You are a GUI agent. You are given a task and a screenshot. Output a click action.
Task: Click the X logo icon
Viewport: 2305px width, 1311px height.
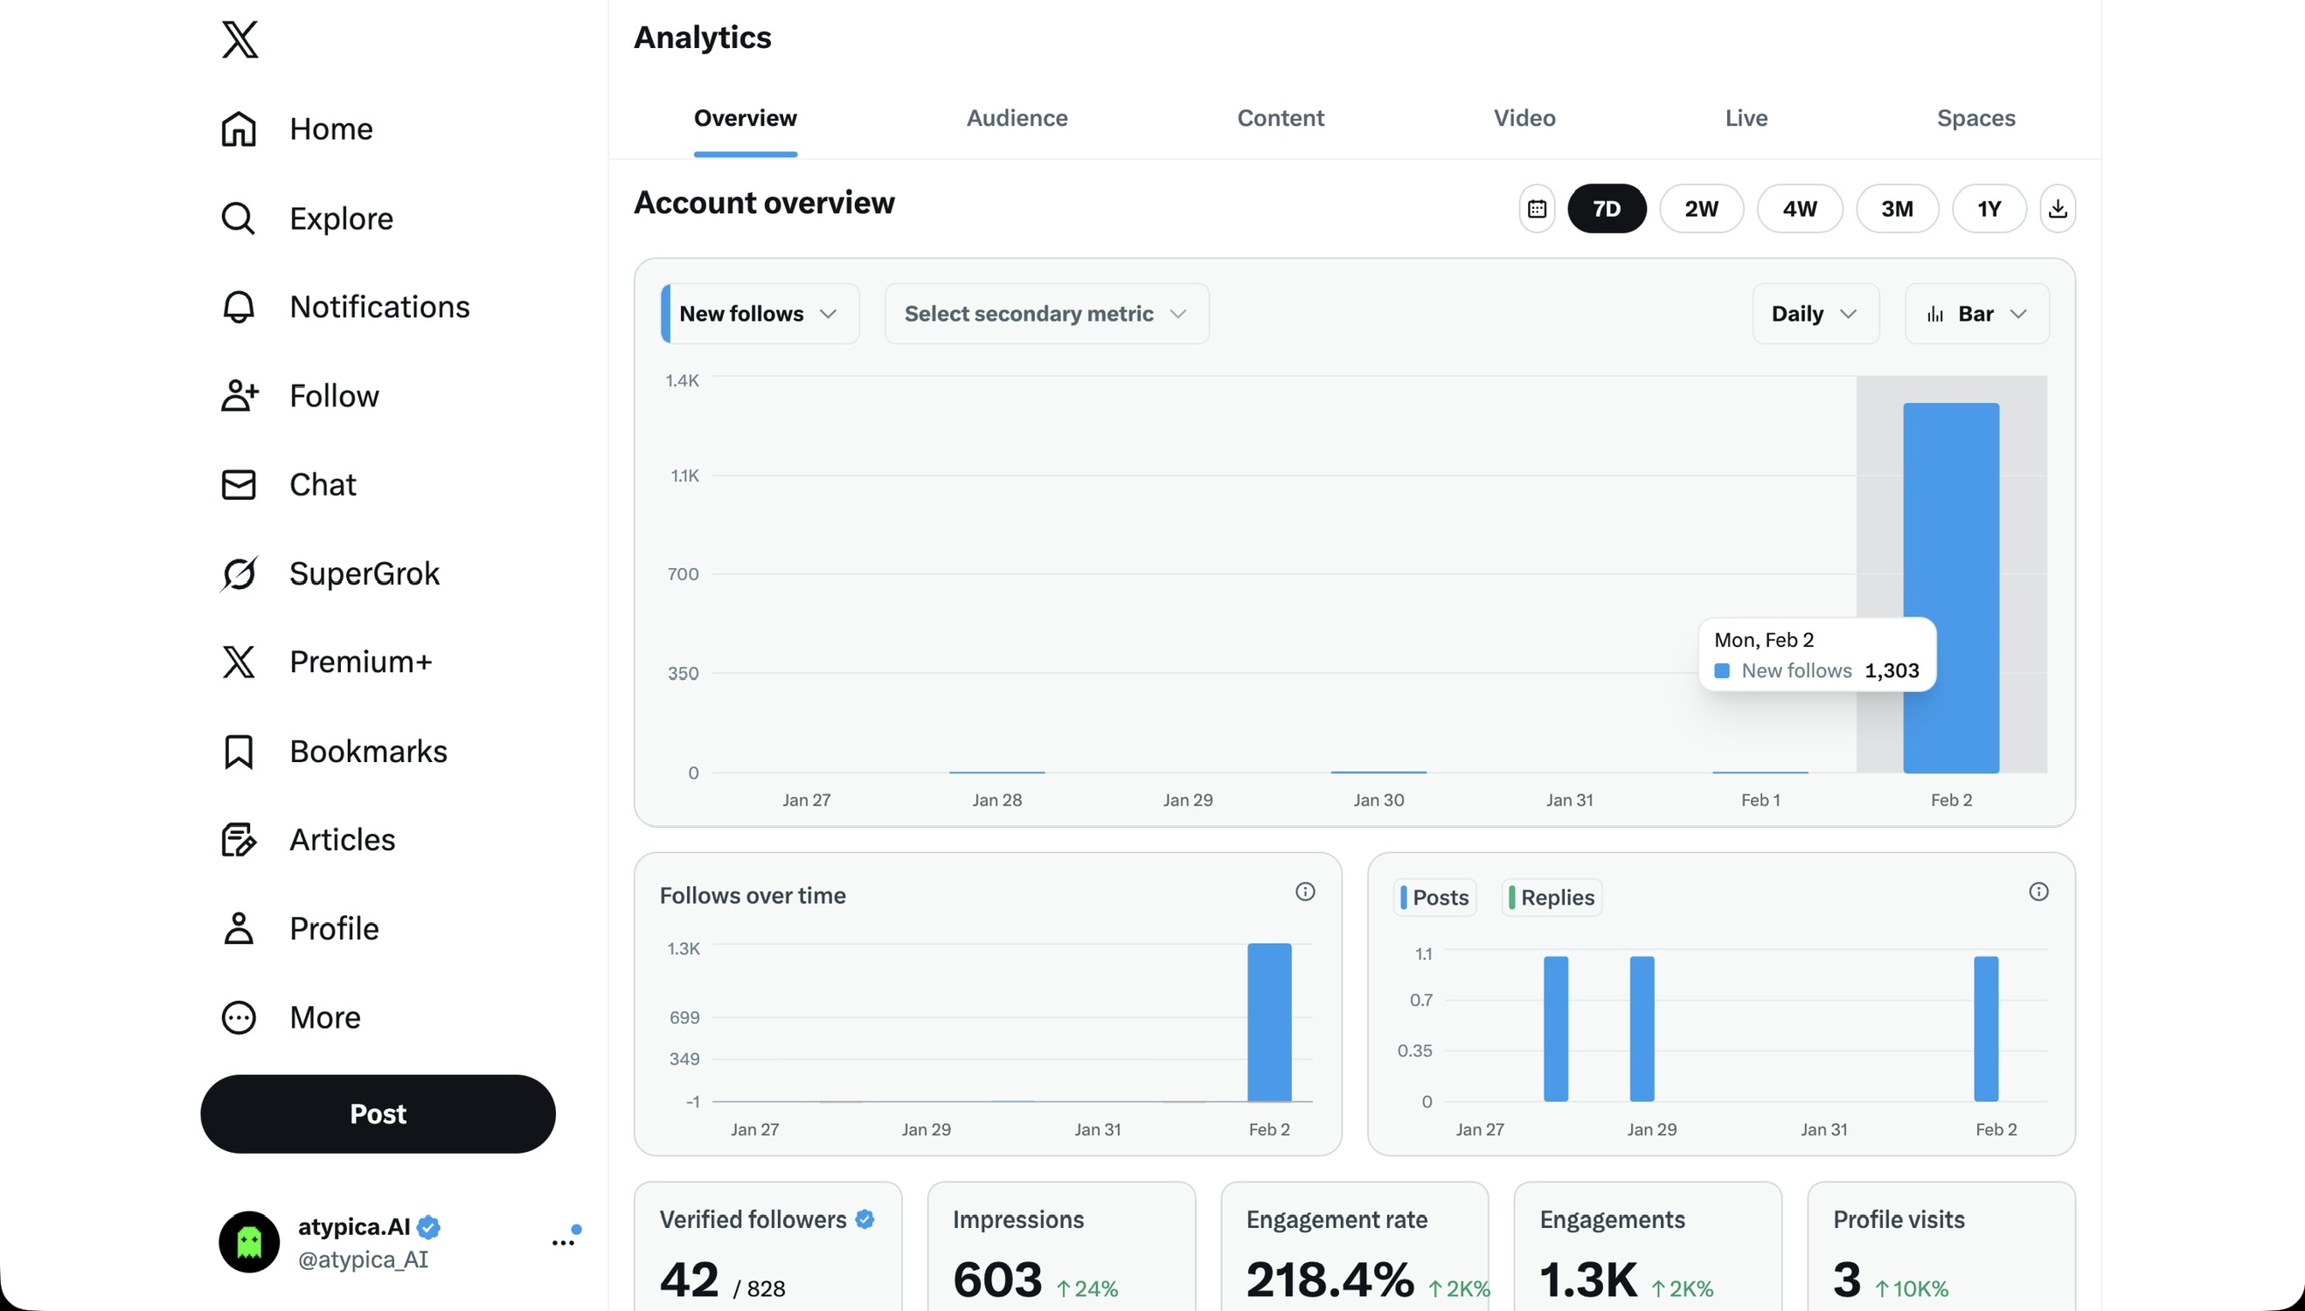240,38
